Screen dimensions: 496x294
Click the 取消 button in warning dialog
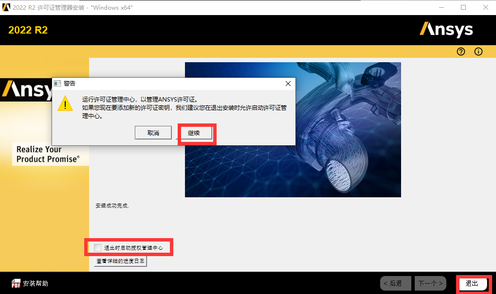153,133
